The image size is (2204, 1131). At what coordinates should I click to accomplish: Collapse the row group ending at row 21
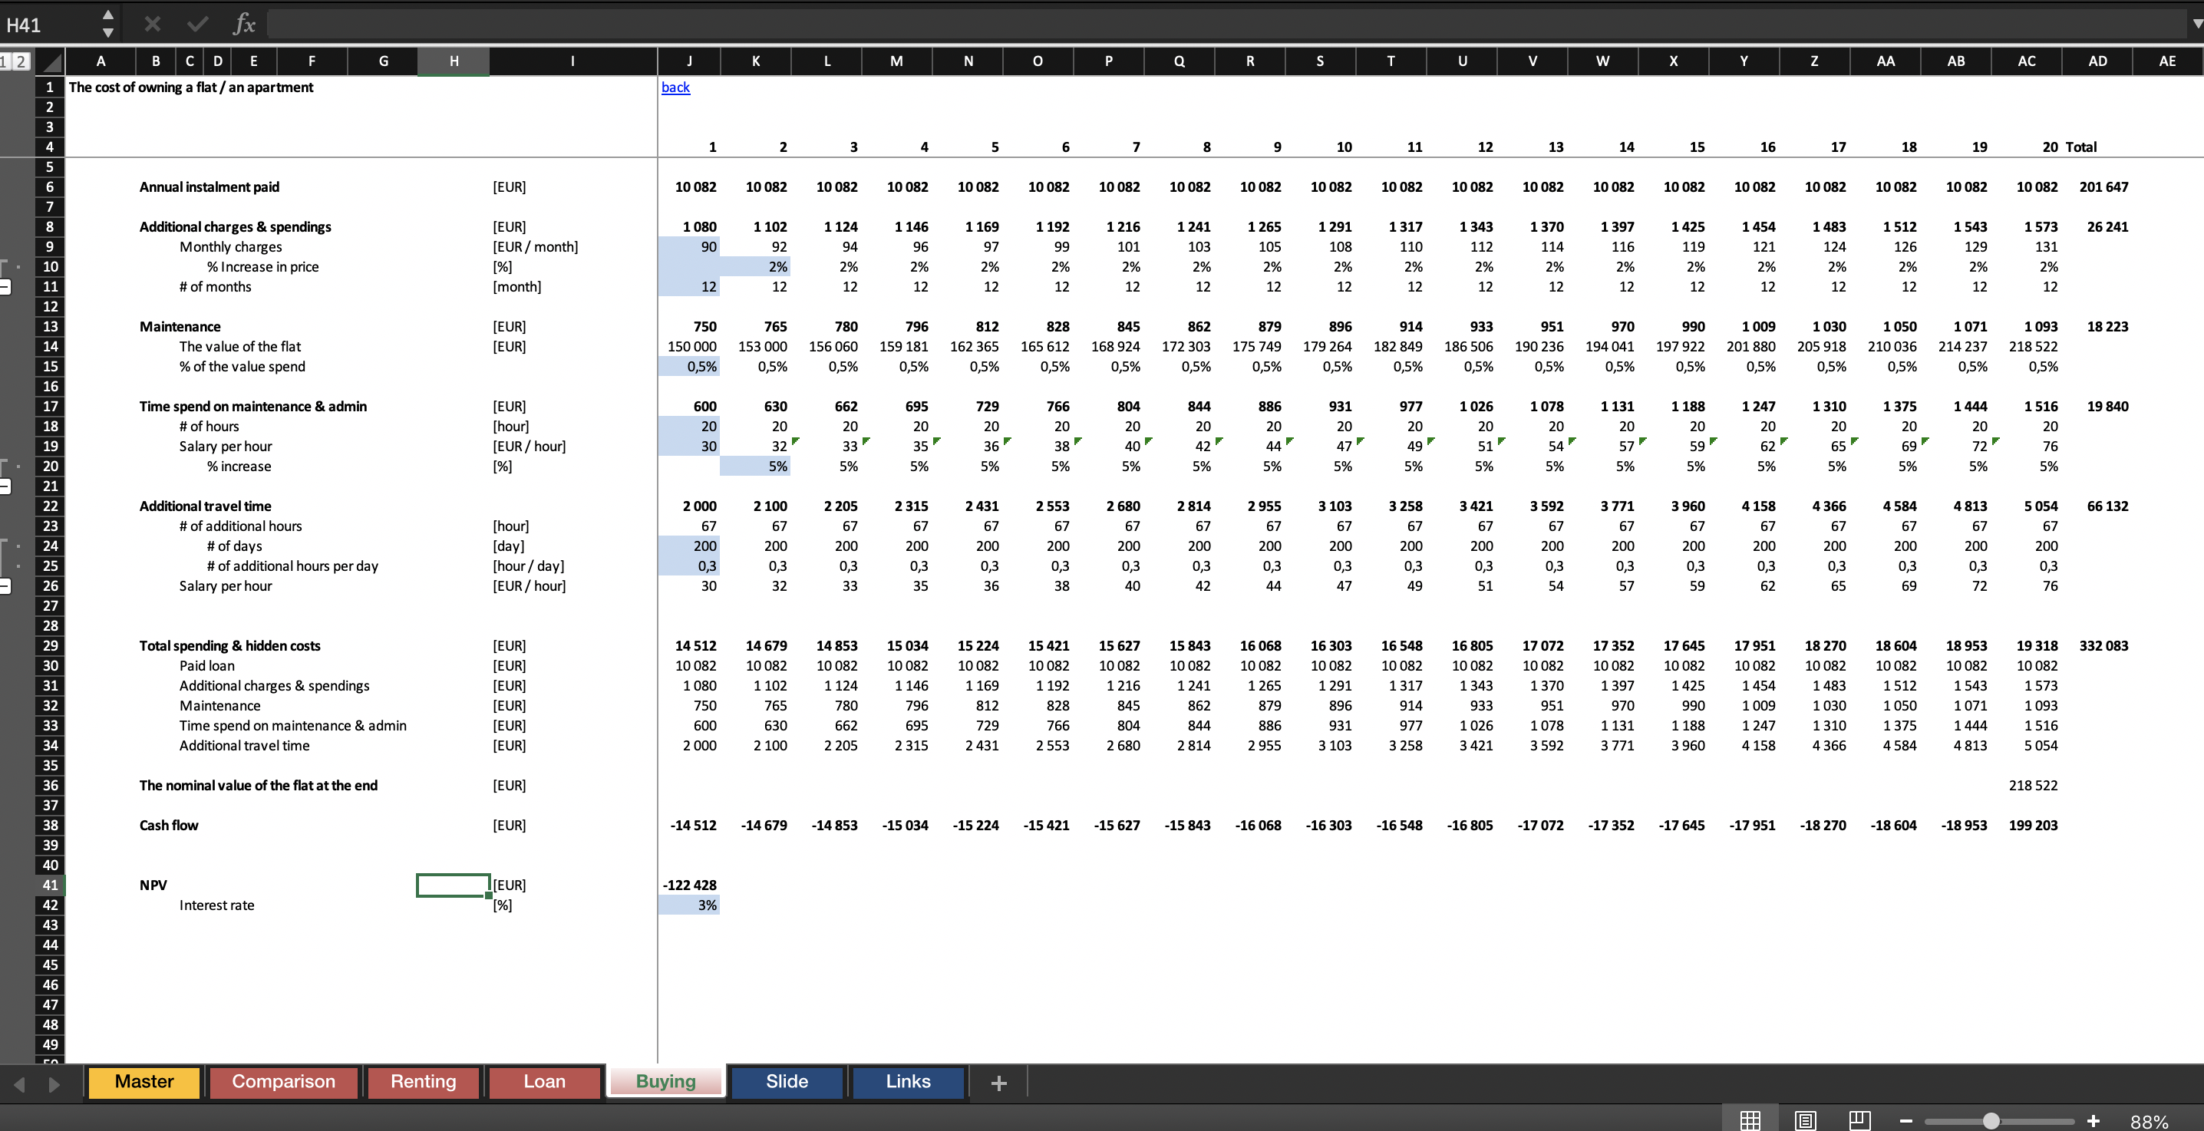click(x=5, y=486)
